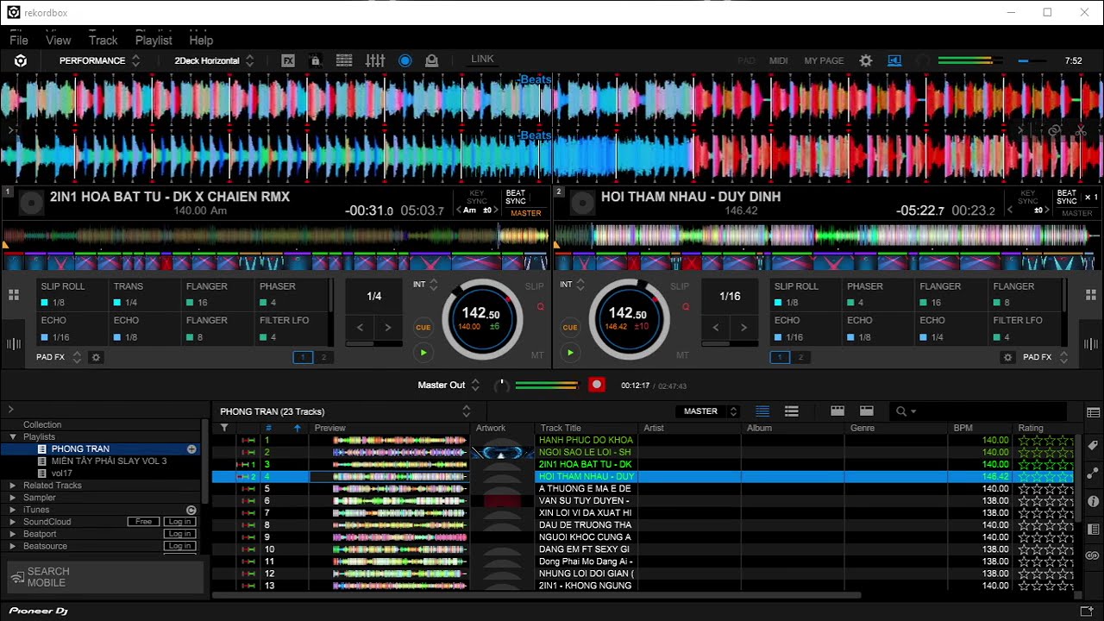Toggle Deck 1 KEY SYNC
Image resolution: width=1104 pixels, height=621 pixels.
pos(477,198)
